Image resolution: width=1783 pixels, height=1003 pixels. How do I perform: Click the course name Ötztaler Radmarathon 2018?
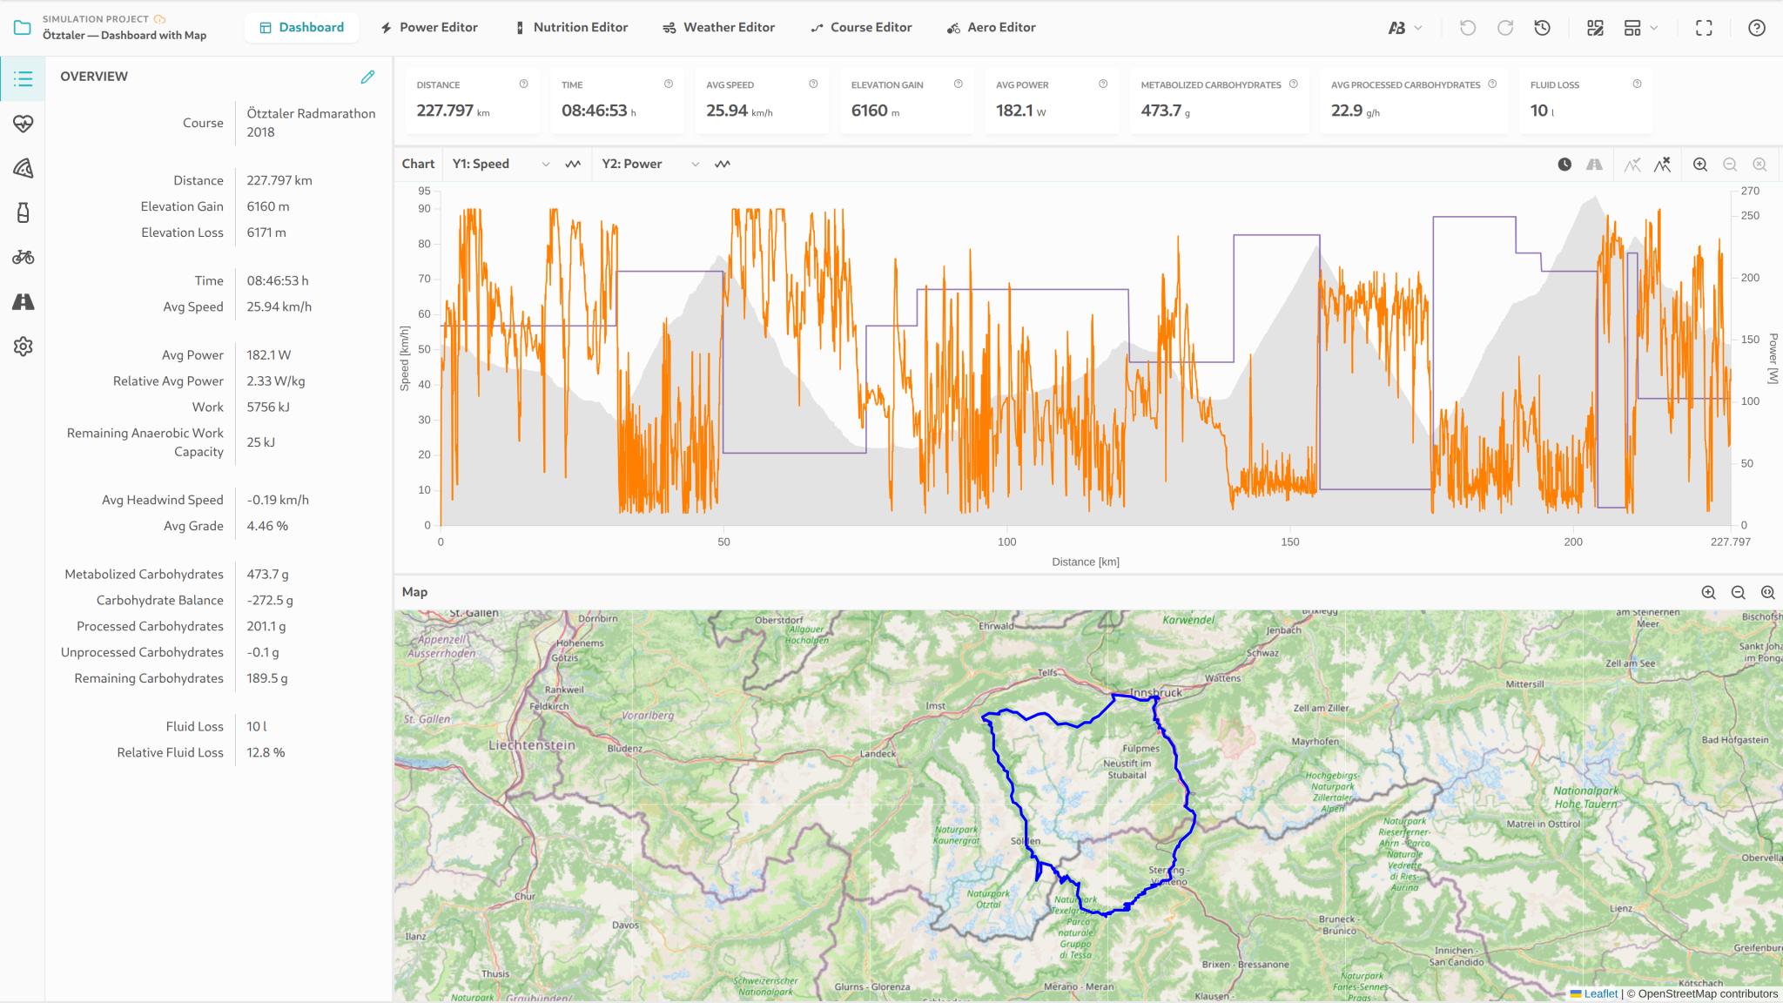tap(311, 123)
